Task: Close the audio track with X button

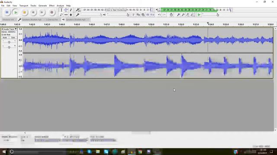Action: pyautogui.click(x=2, y=29)
